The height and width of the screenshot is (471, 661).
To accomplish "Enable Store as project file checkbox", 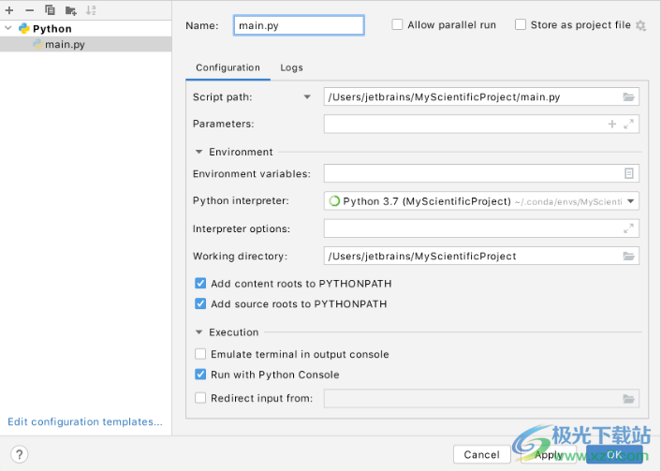I will click(521, 25).
